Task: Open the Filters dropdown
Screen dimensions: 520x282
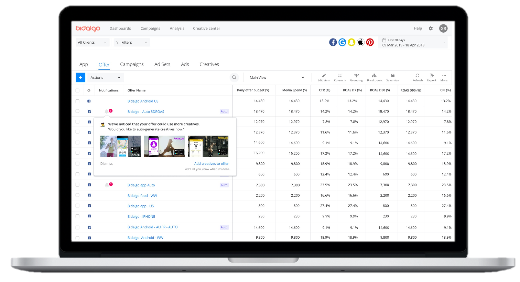Action: pos(132,42)
